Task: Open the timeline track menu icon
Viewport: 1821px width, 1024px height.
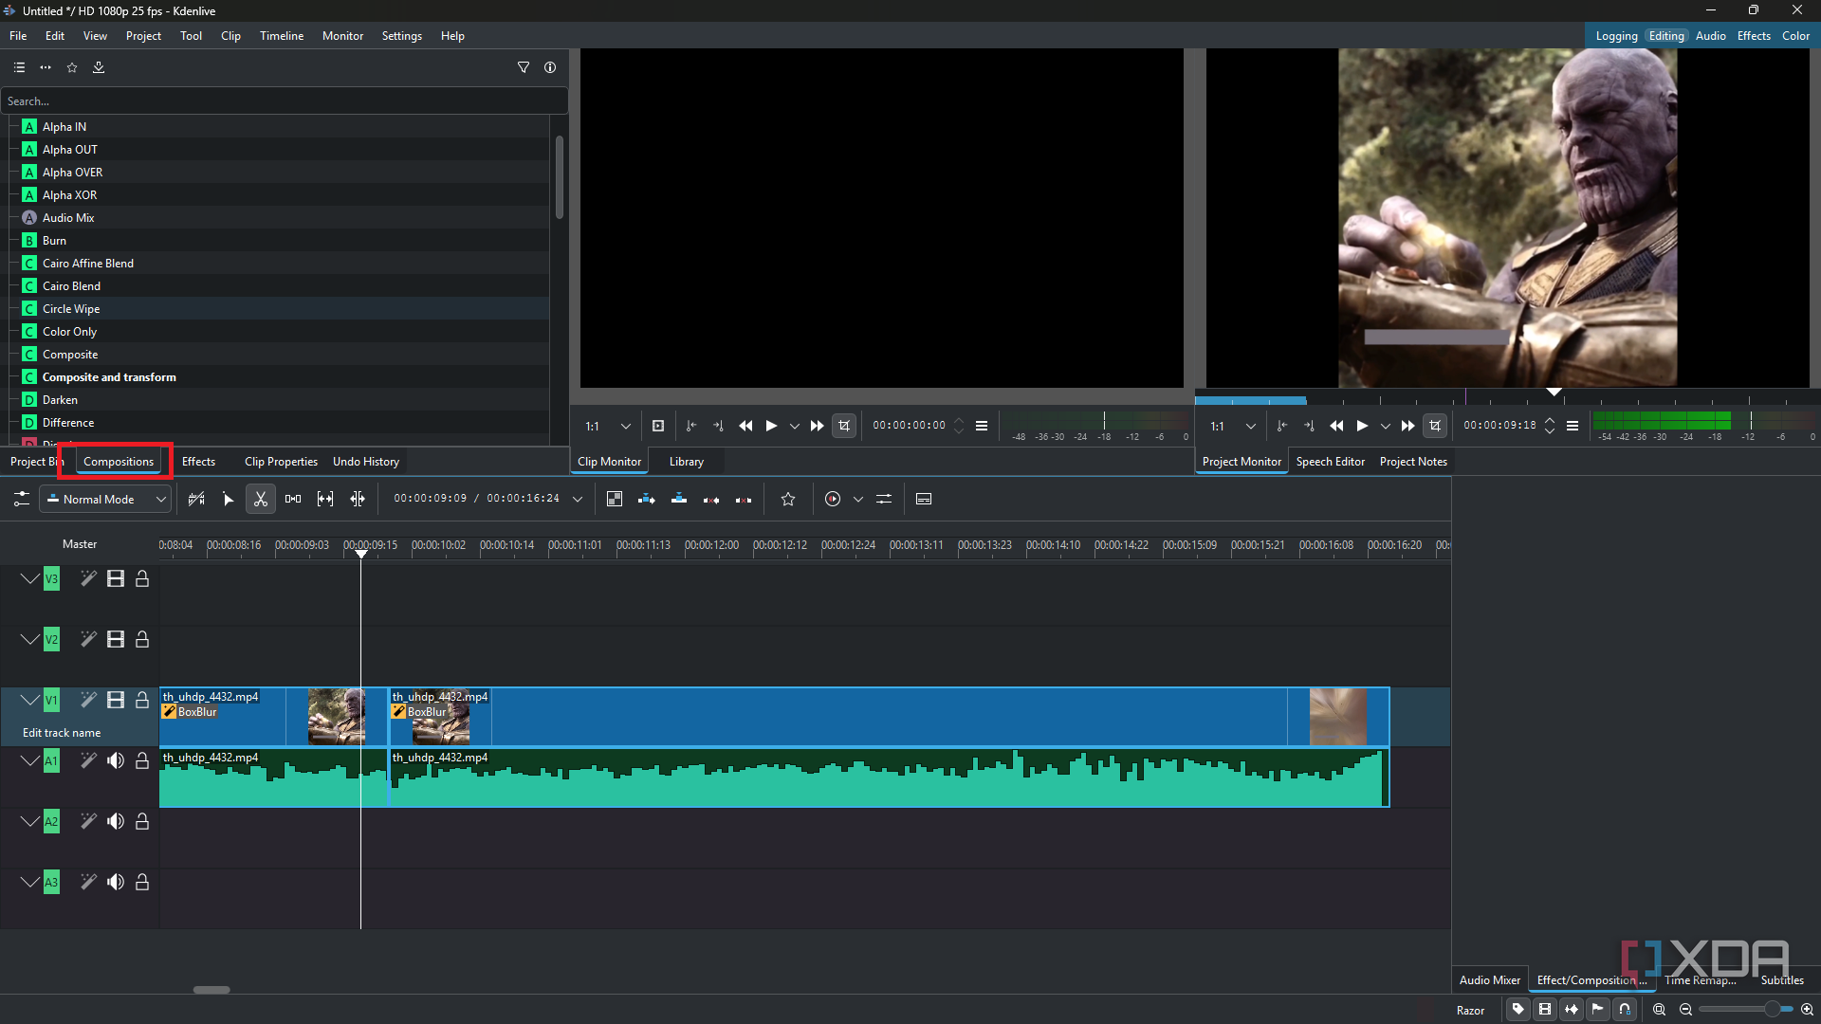Action: point(21,499)
